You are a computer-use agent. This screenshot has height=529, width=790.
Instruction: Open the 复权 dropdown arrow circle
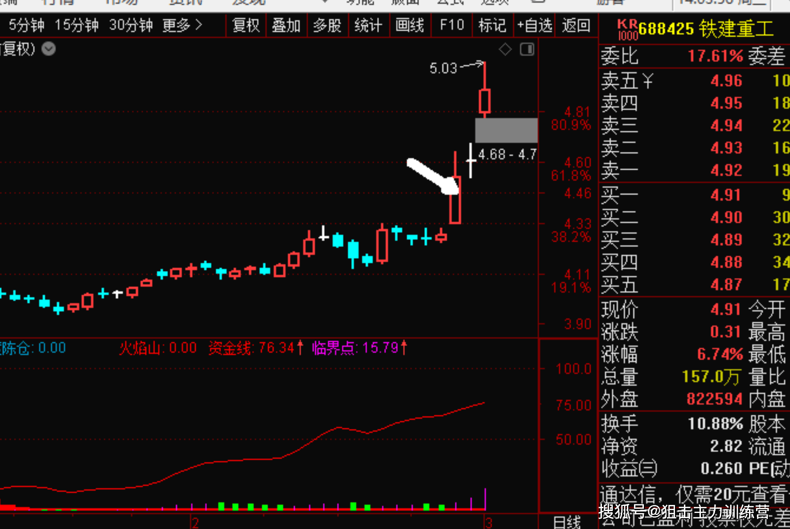click(49, 49)
